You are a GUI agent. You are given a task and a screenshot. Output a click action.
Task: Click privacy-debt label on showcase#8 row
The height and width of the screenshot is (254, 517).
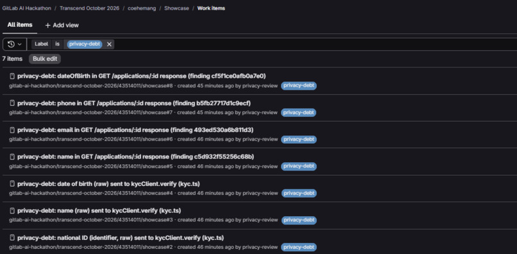[x=299, y=86]
